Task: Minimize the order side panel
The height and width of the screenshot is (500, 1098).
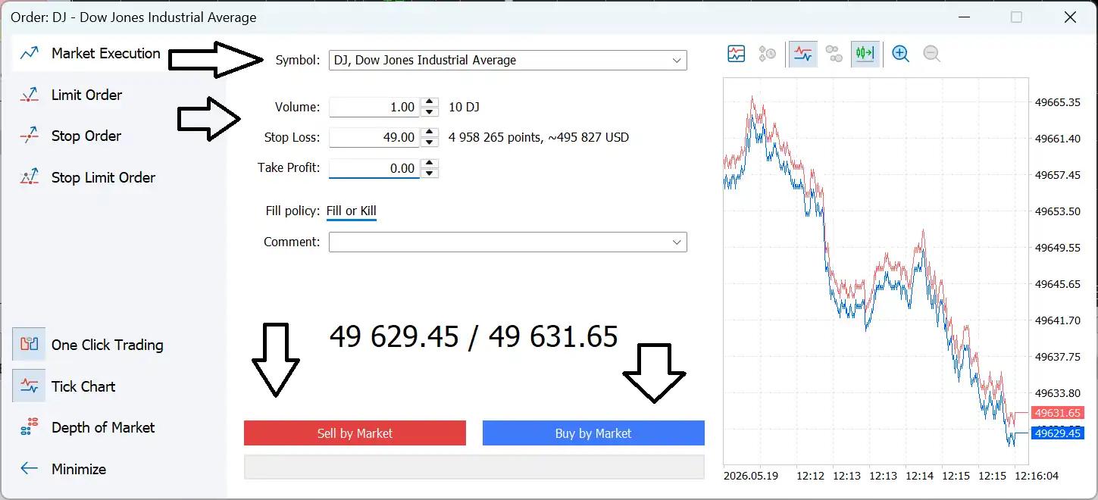Action: (79, 469)
